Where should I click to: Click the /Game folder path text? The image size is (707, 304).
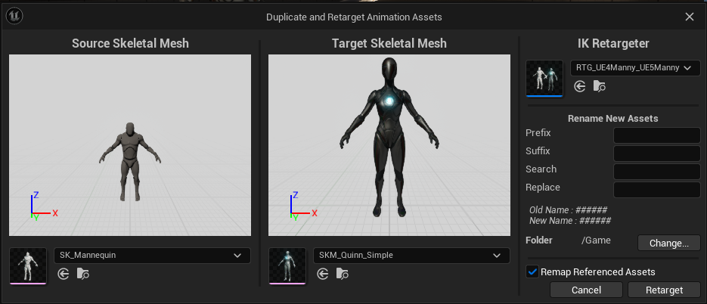click(x=596, y=240)
